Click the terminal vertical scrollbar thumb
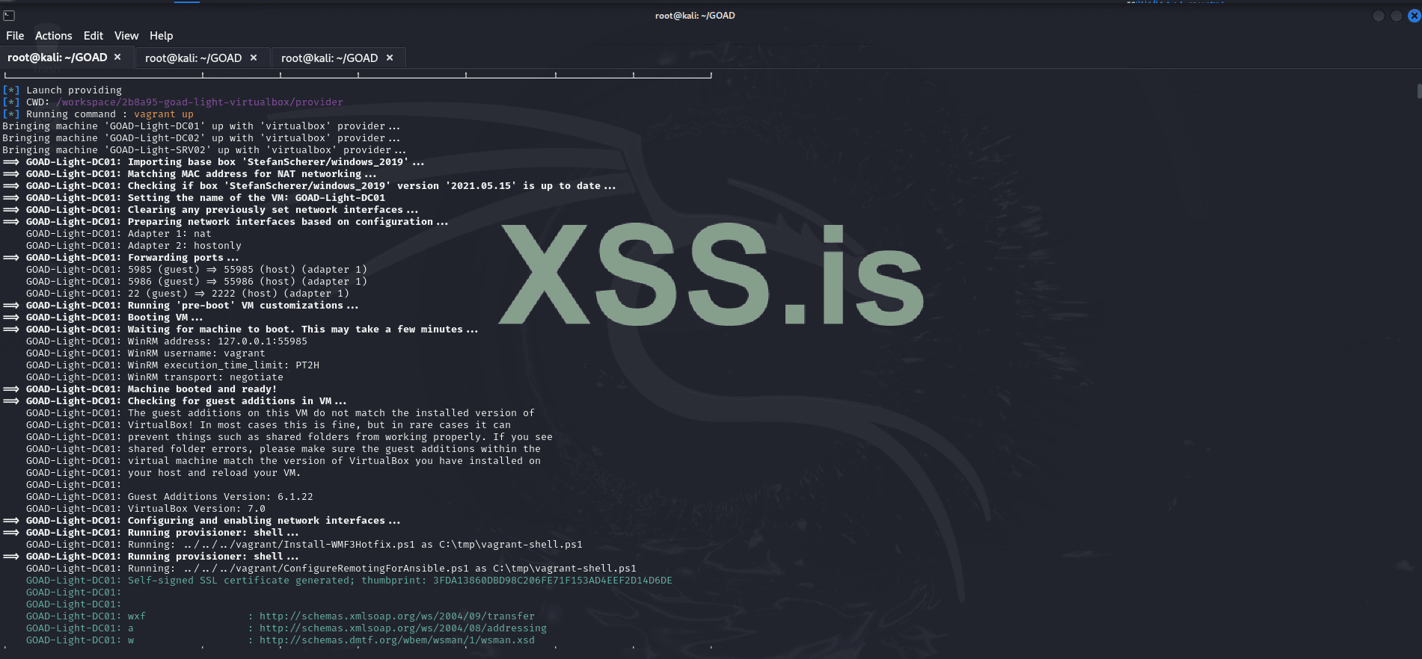Screen dimensions: 1422x659 [x=1419, y=91]
